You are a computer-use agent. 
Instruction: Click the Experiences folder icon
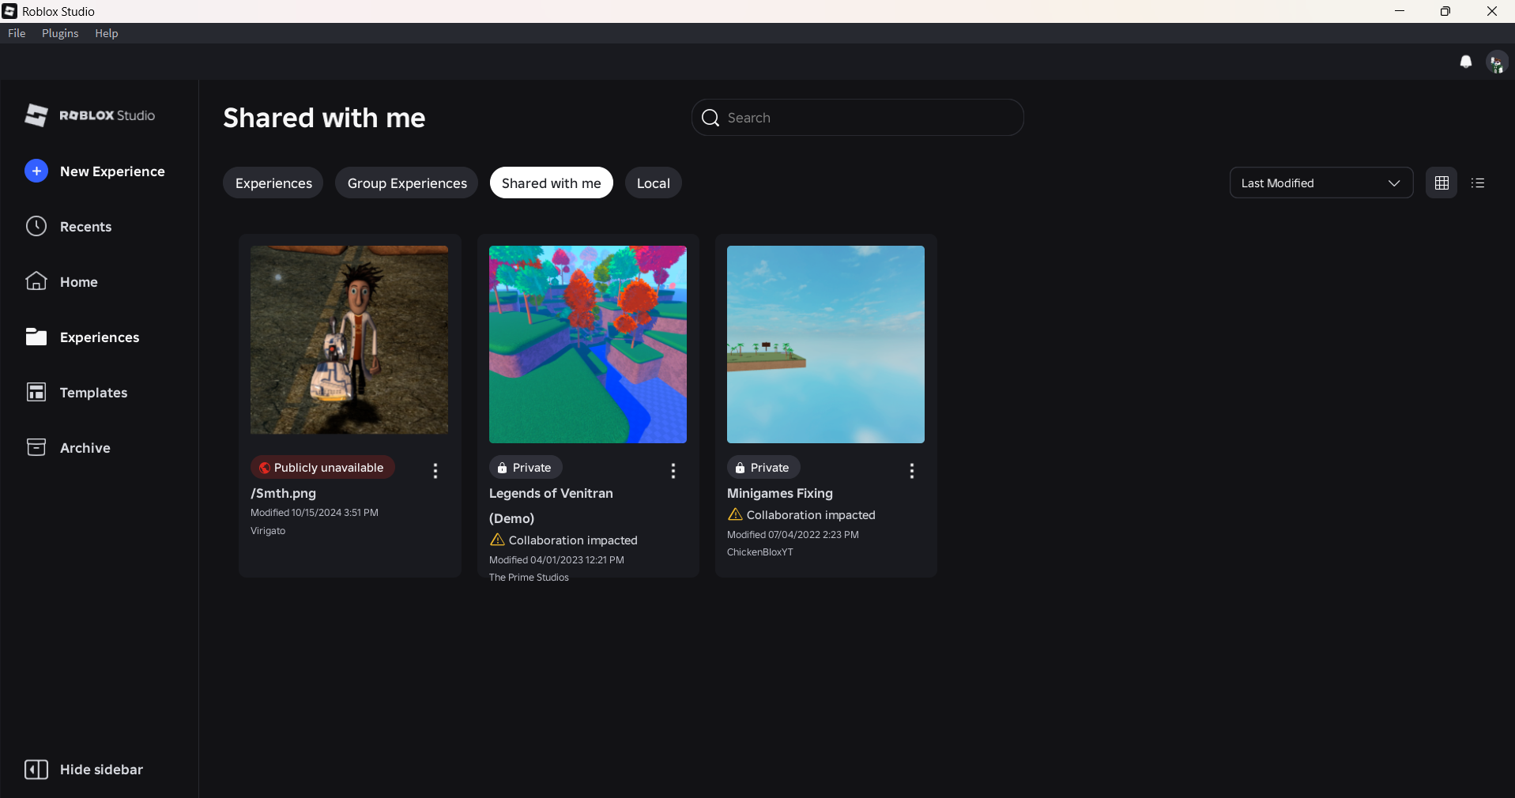coord(36,337)
